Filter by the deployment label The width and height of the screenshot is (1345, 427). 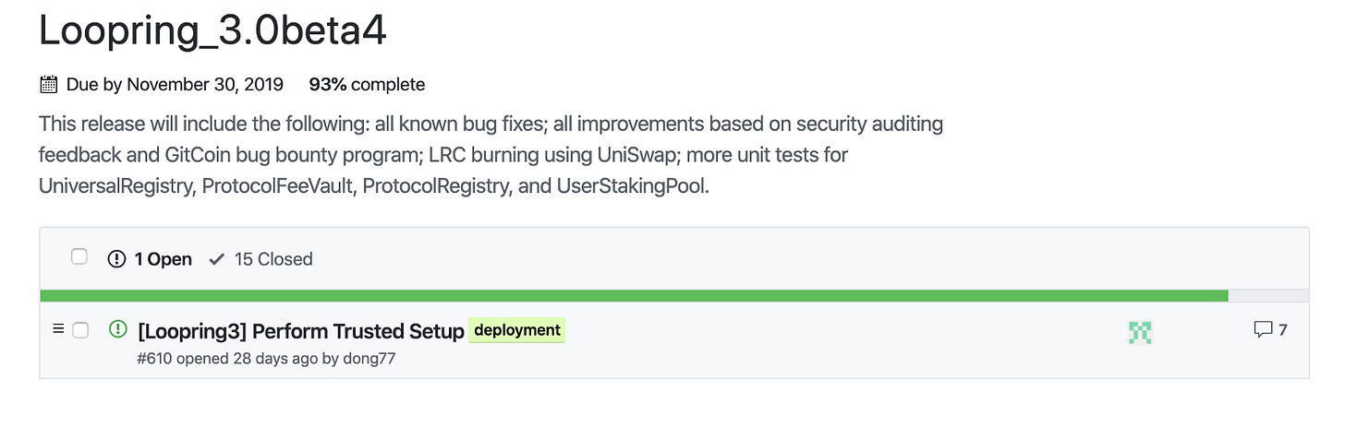[517, 330]
